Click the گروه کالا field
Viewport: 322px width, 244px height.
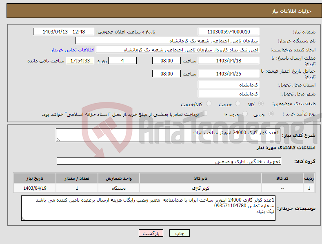click(169, 162)
